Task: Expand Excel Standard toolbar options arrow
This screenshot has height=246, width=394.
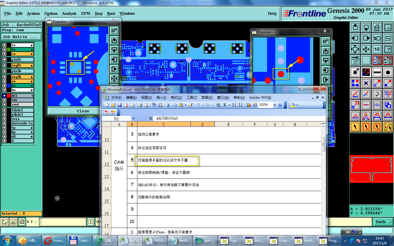Action: [x=285, y=105]
